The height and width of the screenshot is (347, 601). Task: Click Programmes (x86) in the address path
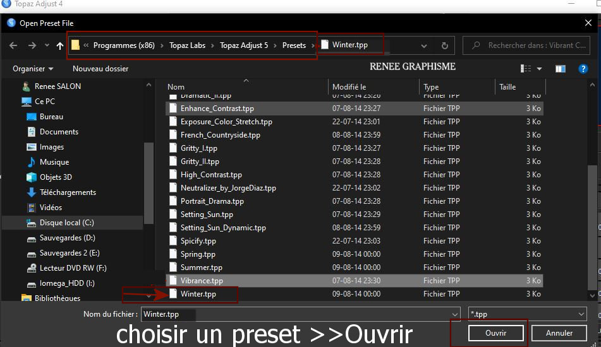pyautogui.click(x=124, y=45)
